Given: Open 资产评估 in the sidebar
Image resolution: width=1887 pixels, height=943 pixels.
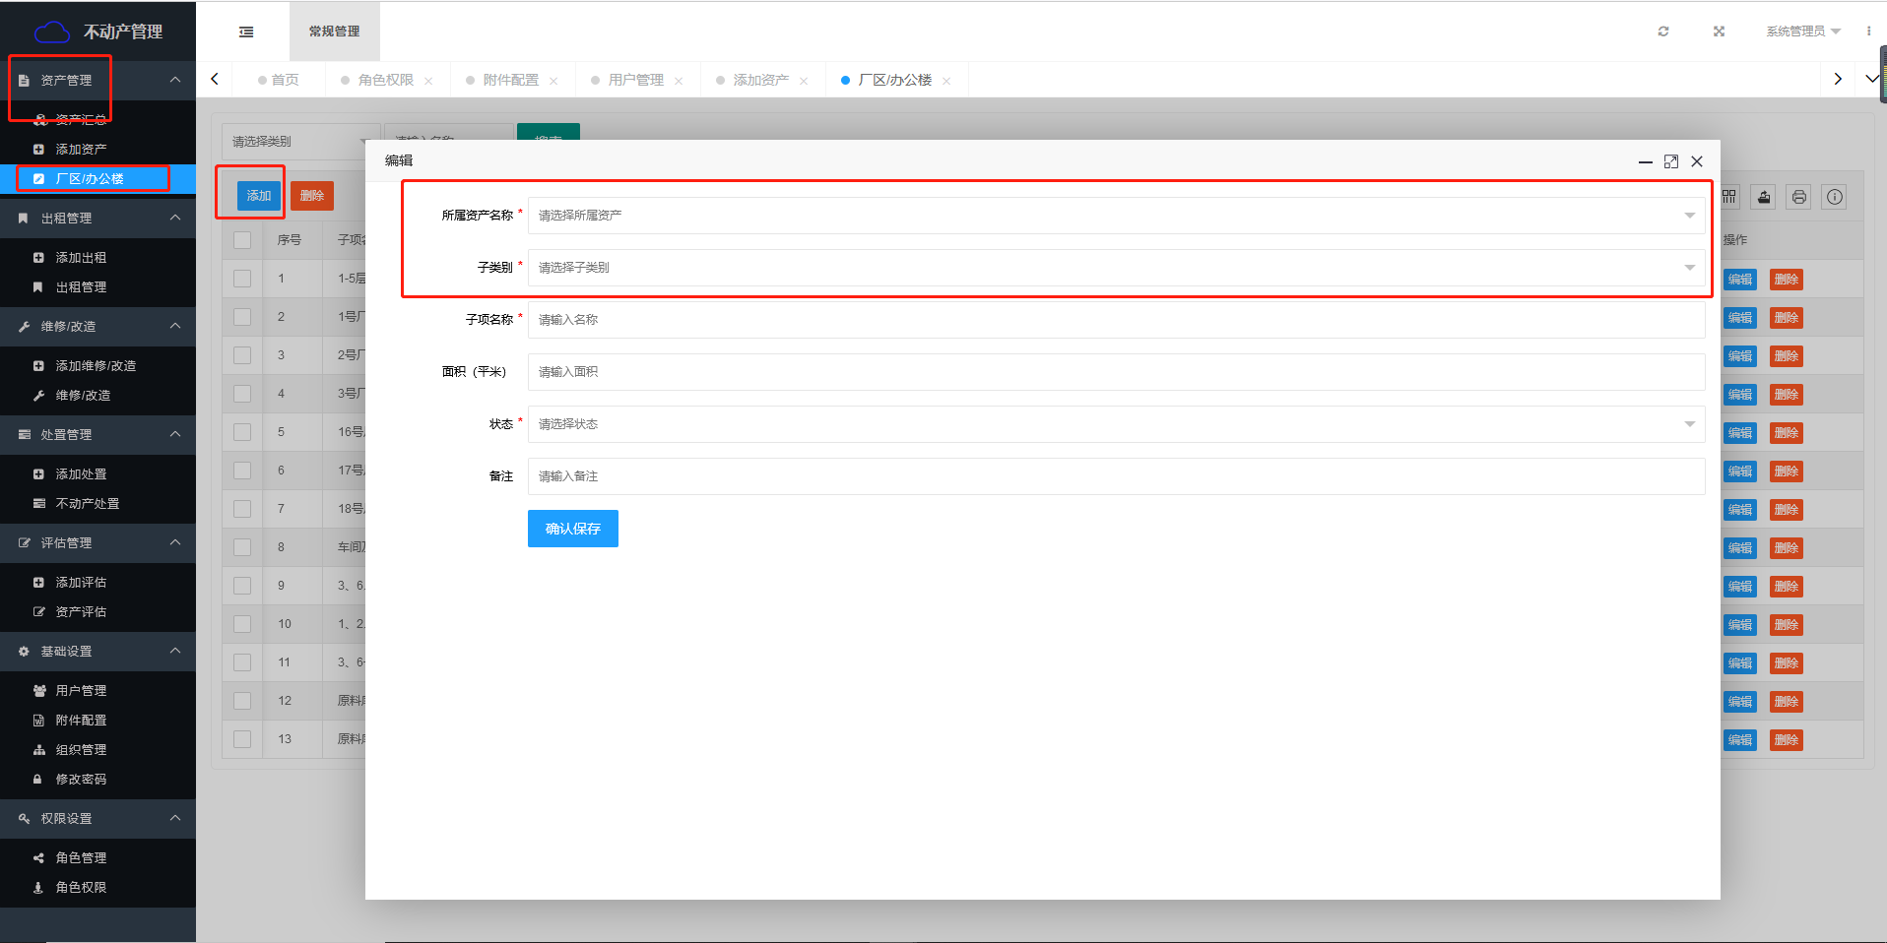Looking at the screenshot, I should click(x=98, y=611).
